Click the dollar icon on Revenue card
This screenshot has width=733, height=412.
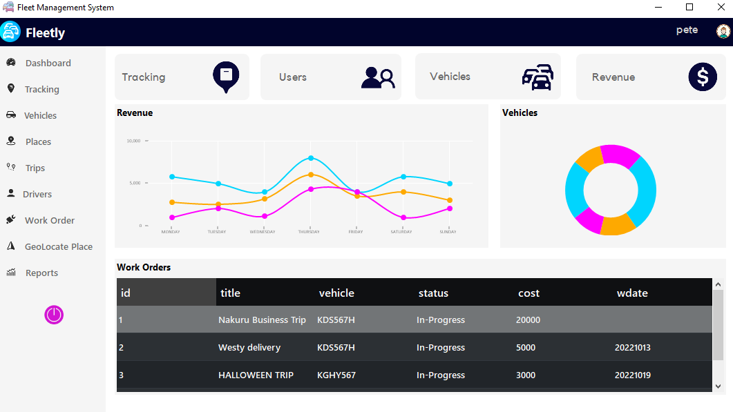(703, 77)
